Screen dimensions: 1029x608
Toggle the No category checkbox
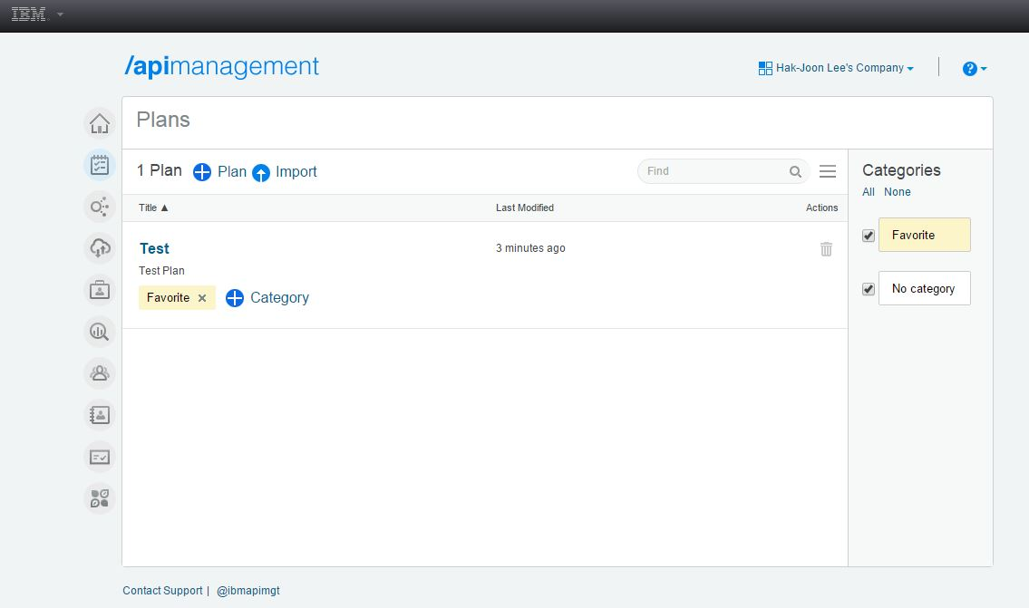click(869, 289)
